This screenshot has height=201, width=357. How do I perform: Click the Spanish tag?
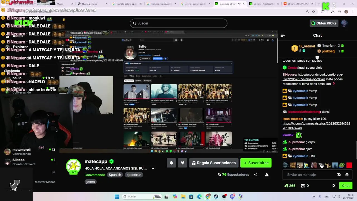coord(115,175)
